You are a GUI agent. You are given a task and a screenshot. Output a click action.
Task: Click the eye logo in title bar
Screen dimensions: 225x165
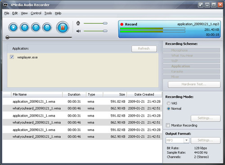click(x=5, y=5)
